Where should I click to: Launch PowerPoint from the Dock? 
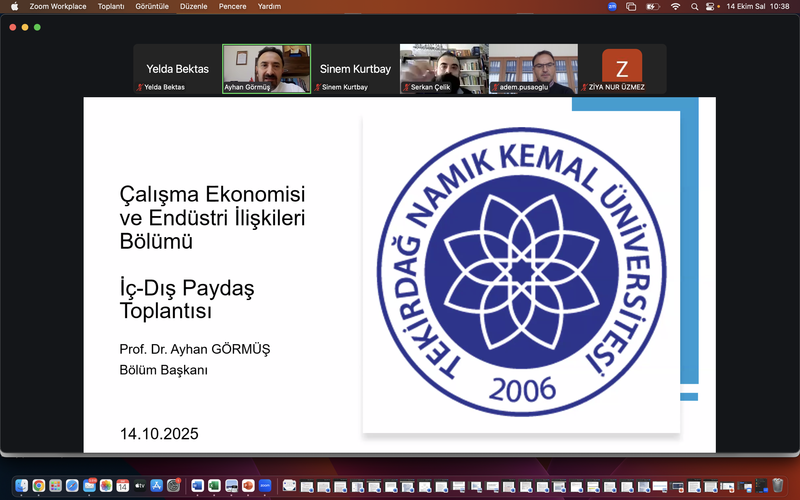pos(248,486)
